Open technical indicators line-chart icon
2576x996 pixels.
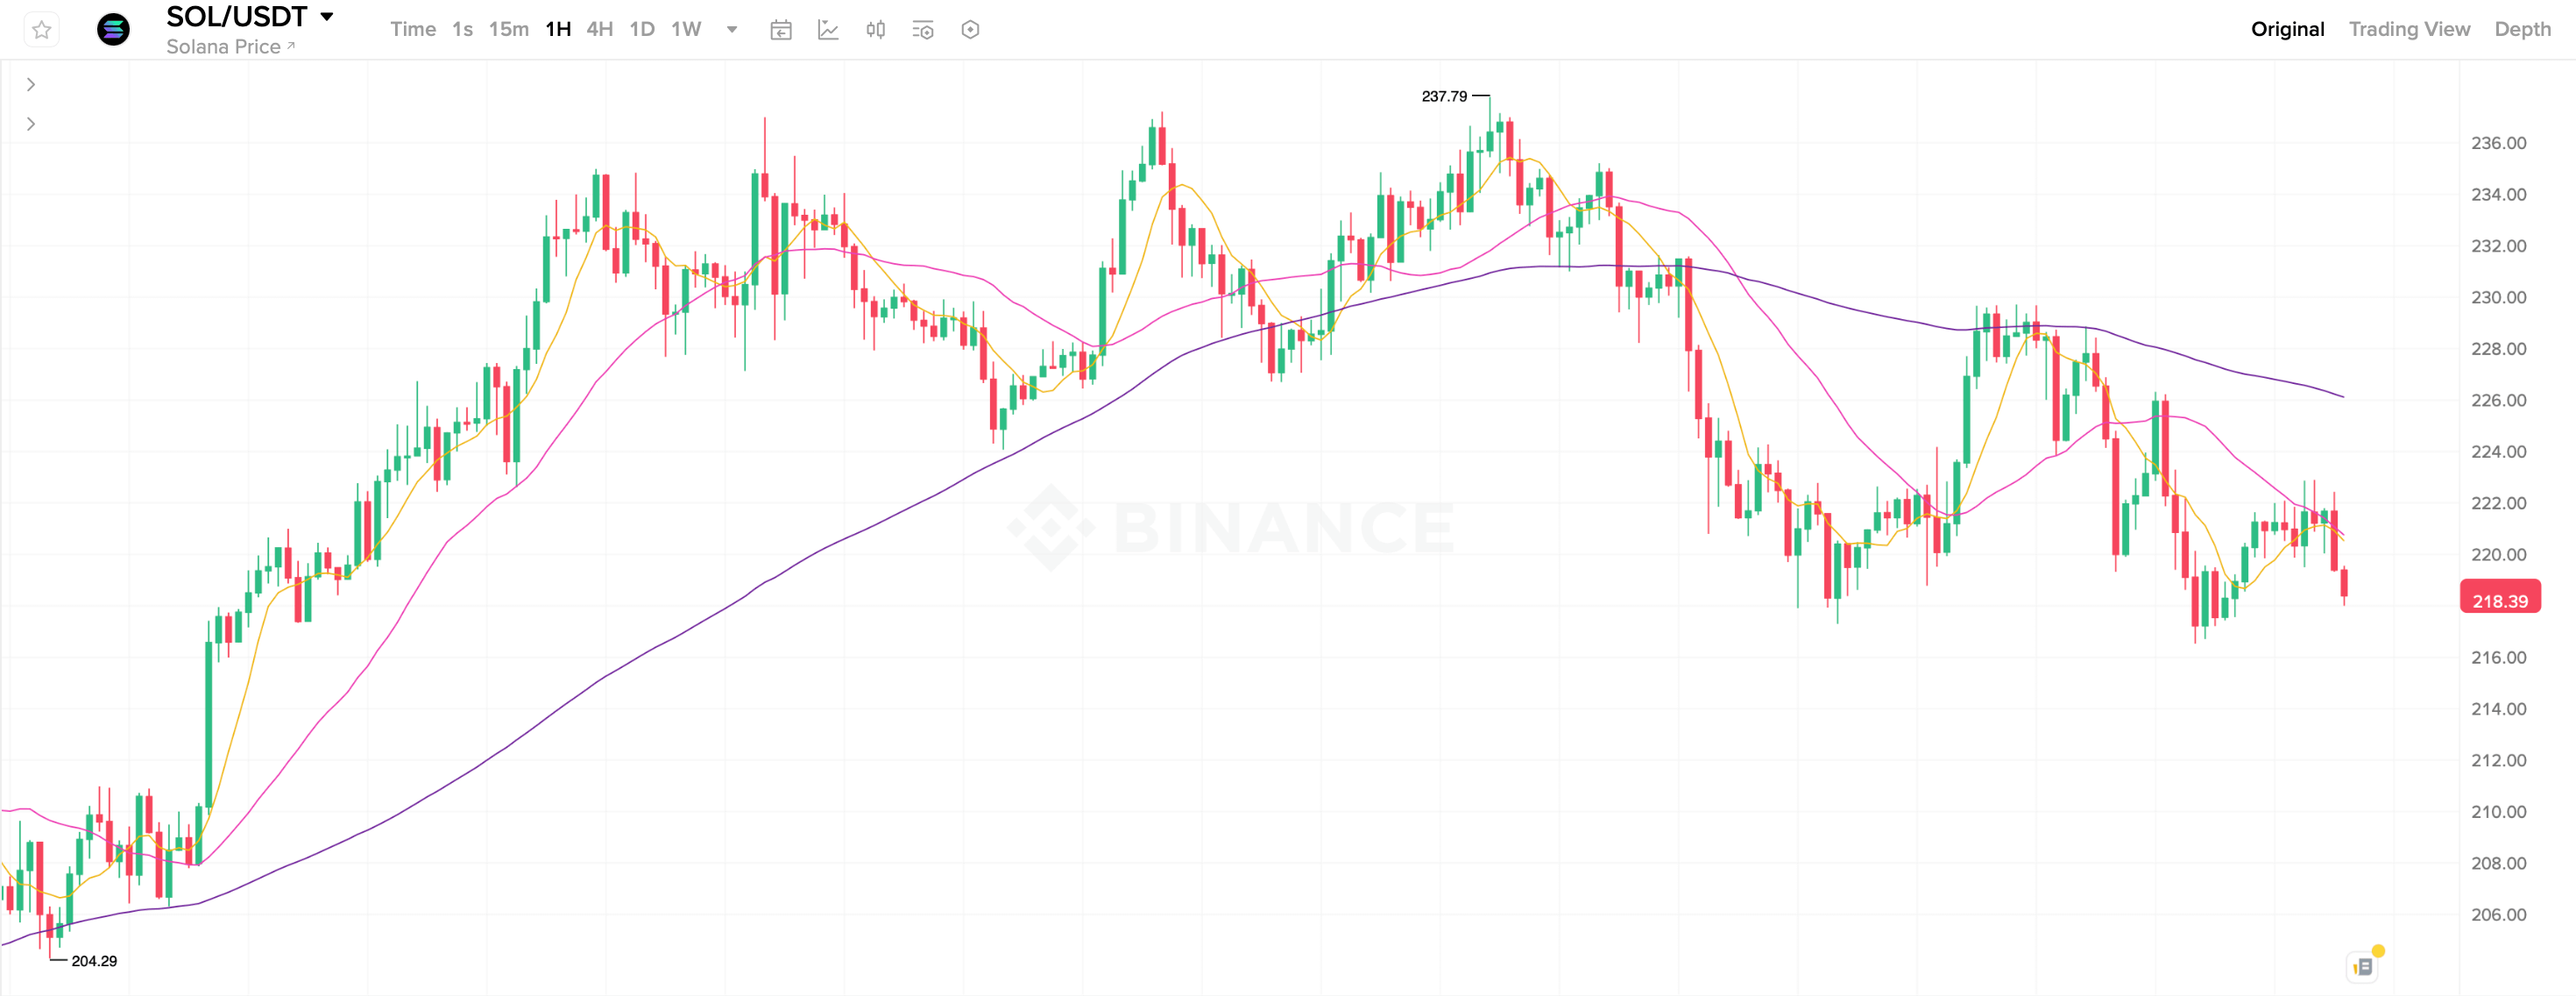pyautogui.click(x=828, y=30)
